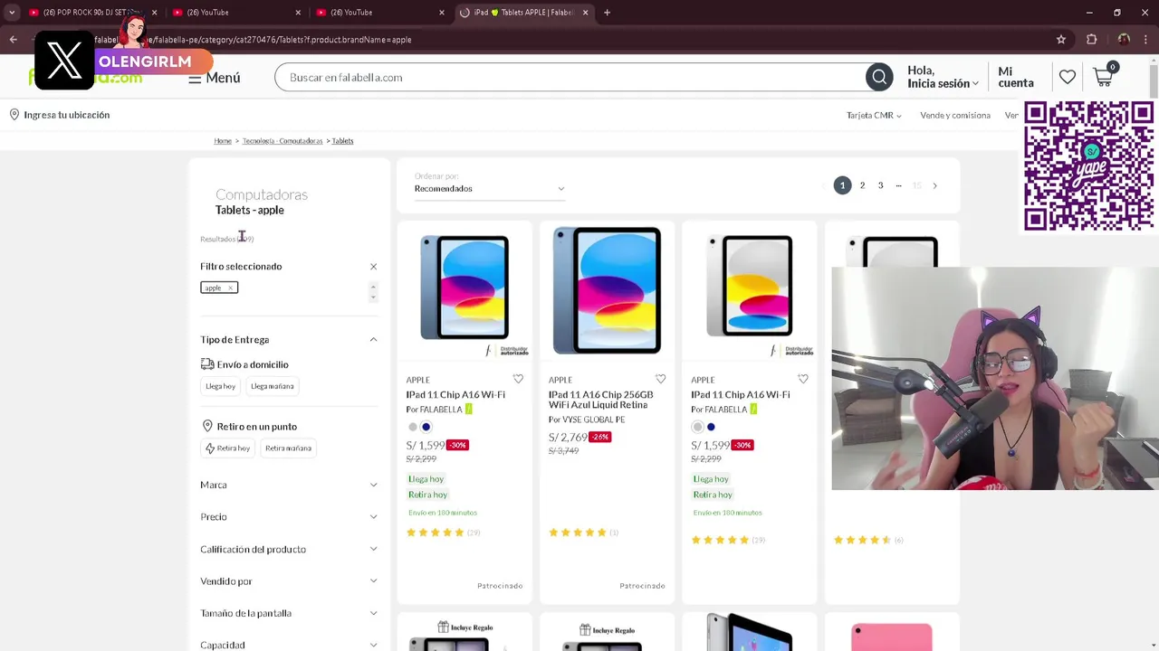Go to results page 2
The width and height of the screenshot is (1159, 651).
pyautogui.click(x=862, y=185)
